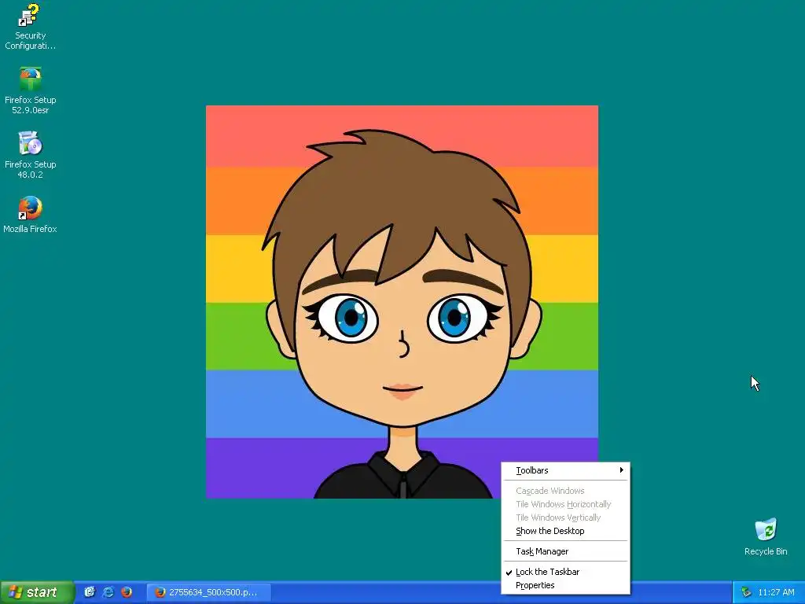Launch Firefox from the quick launch bar
This screenshot has width=805, height=604.
pyautogui.click(x=127, y=591)
